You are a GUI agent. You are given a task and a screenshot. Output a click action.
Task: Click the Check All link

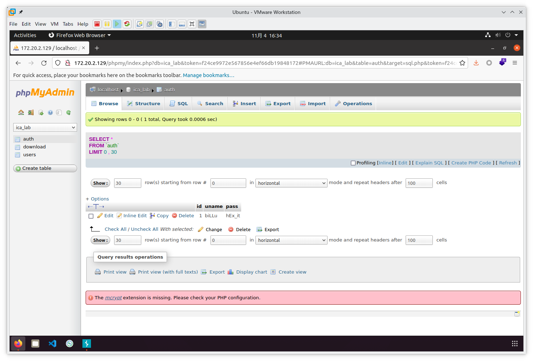pos(116,229)
